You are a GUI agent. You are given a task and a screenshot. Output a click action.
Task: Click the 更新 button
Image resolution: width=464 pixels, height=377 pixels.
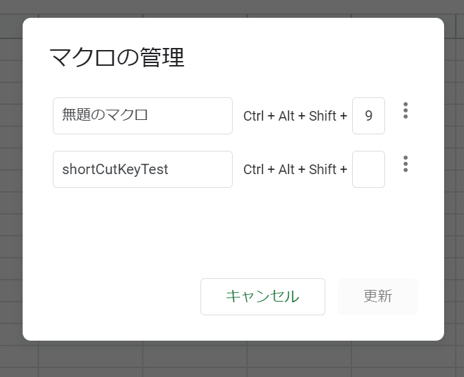click(x=378, y=297)
